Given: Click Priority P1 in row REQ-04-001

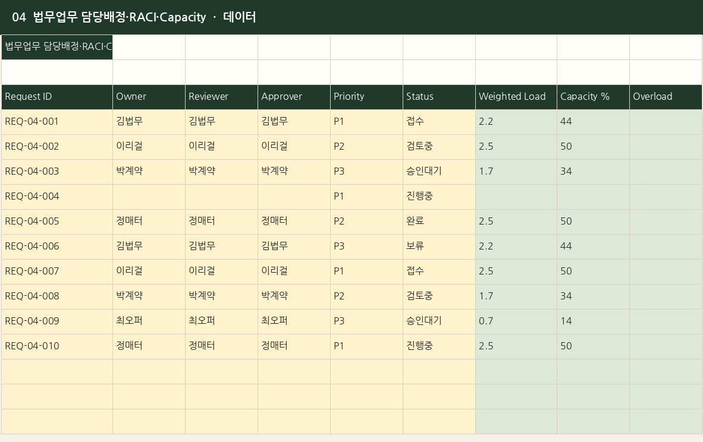Looking at the screenshot, I should 367,122.
